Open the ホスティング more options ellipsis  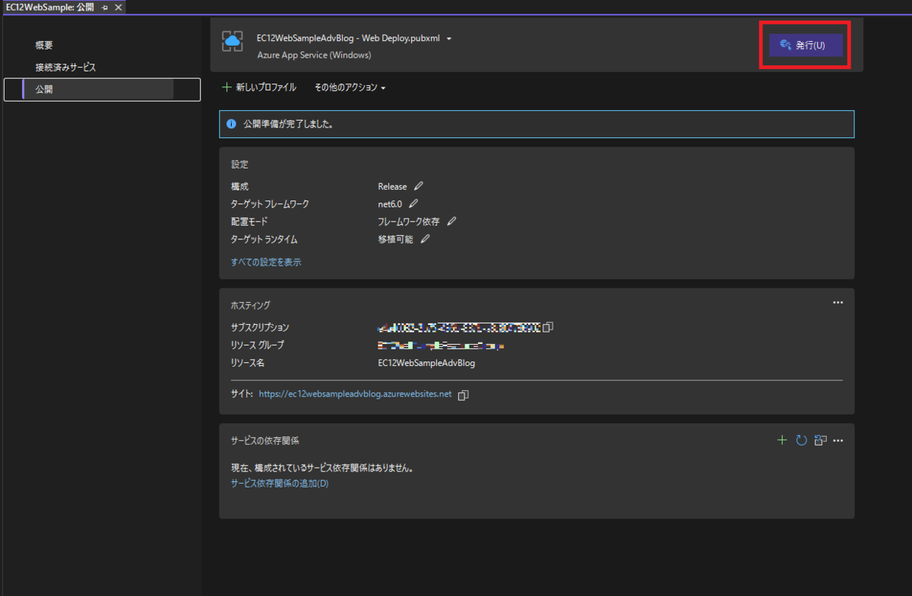(x=838, y=302)
